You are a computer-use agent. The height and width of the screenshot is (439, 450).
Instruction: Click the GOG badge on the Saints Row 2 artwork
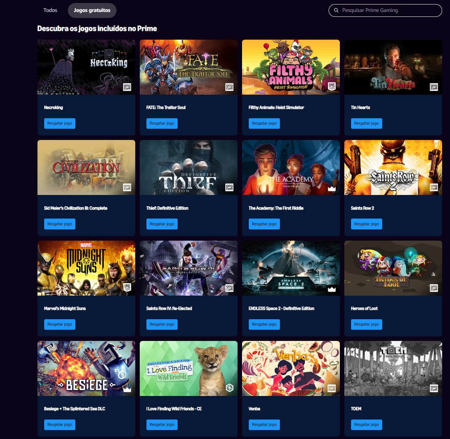434,188
